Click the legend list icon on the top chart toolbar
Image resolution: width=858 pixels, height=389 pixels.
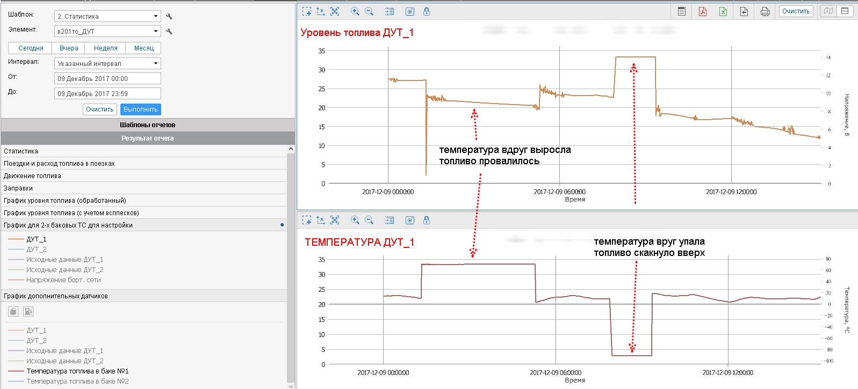390,11
